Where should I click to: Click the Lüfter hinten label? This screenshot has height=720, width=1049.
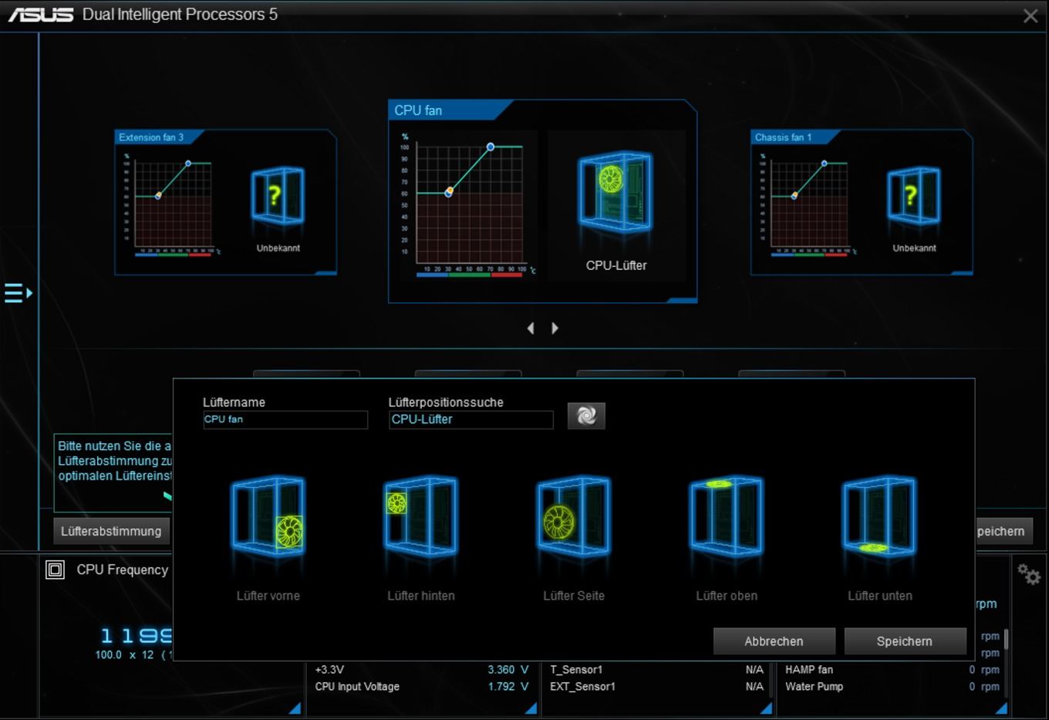(x=421, y=596)
